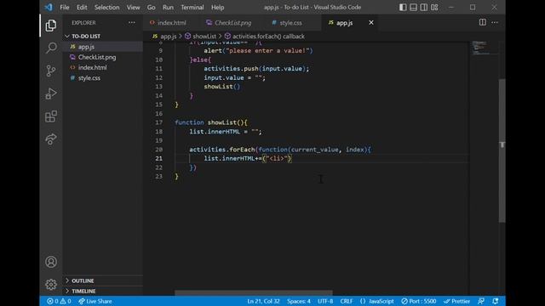Viewport: 545px width, 306px height.
Task: Click alert("please enter a value!") text
Action: pos(258,51)
